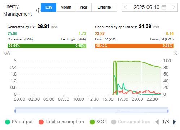
Task: Switch to the Year tab
Action: click(x=83, y=7)
